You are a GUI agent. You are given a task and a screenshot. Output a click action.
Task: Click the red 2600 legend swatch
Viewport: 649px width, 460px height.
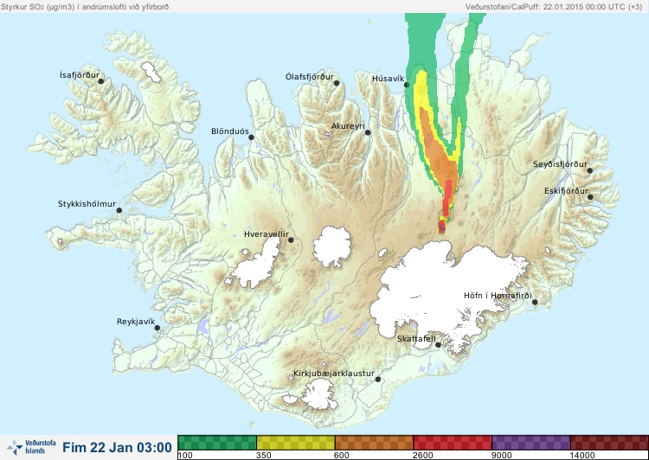[453, 443]
